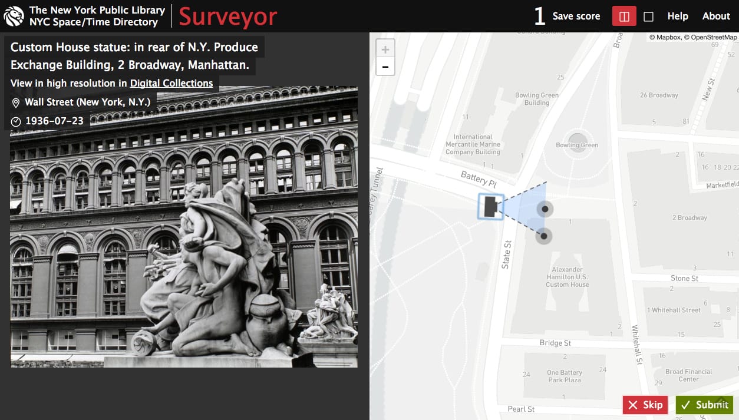Open the Digital Collections link
This screenshot has width=739, height=420.
click(x=171, y=83)
